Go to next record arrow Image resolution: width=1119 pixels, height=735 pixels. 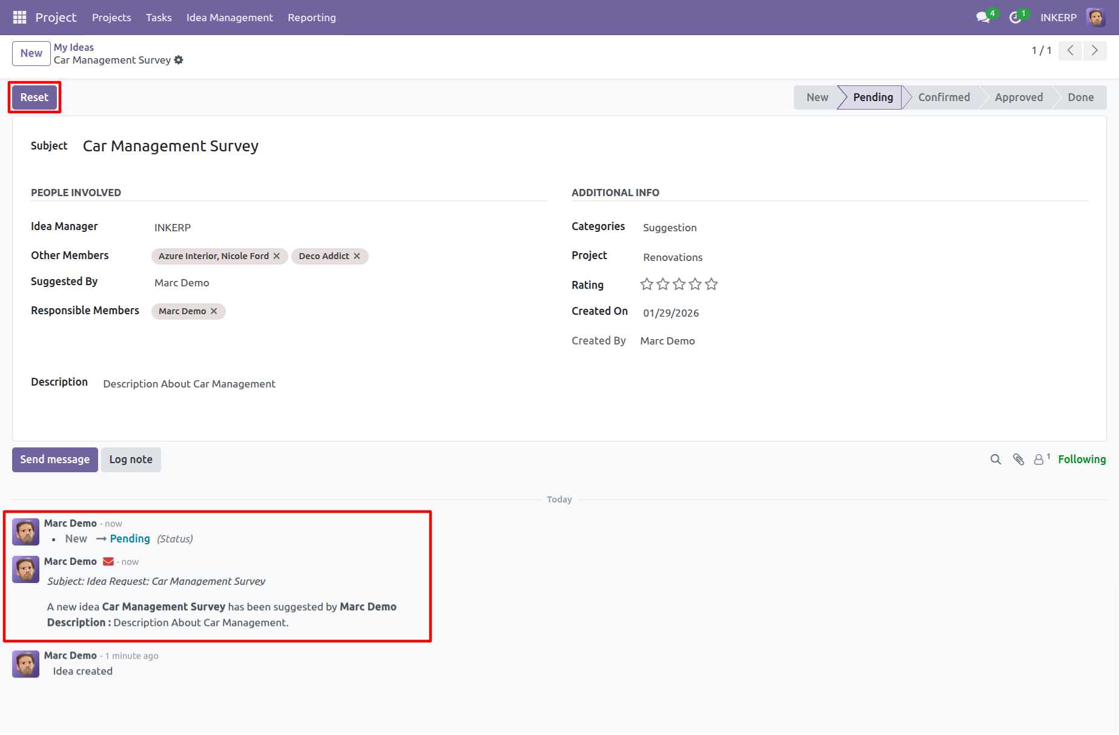(1095, 51)
